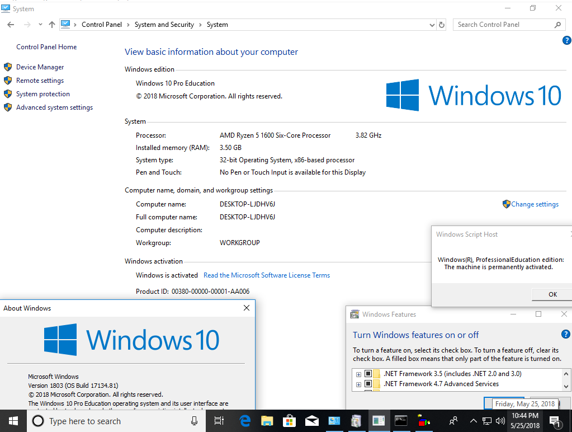Click the System protection shield icon
This screenshot has height=432, width=572.
[8, 94]
